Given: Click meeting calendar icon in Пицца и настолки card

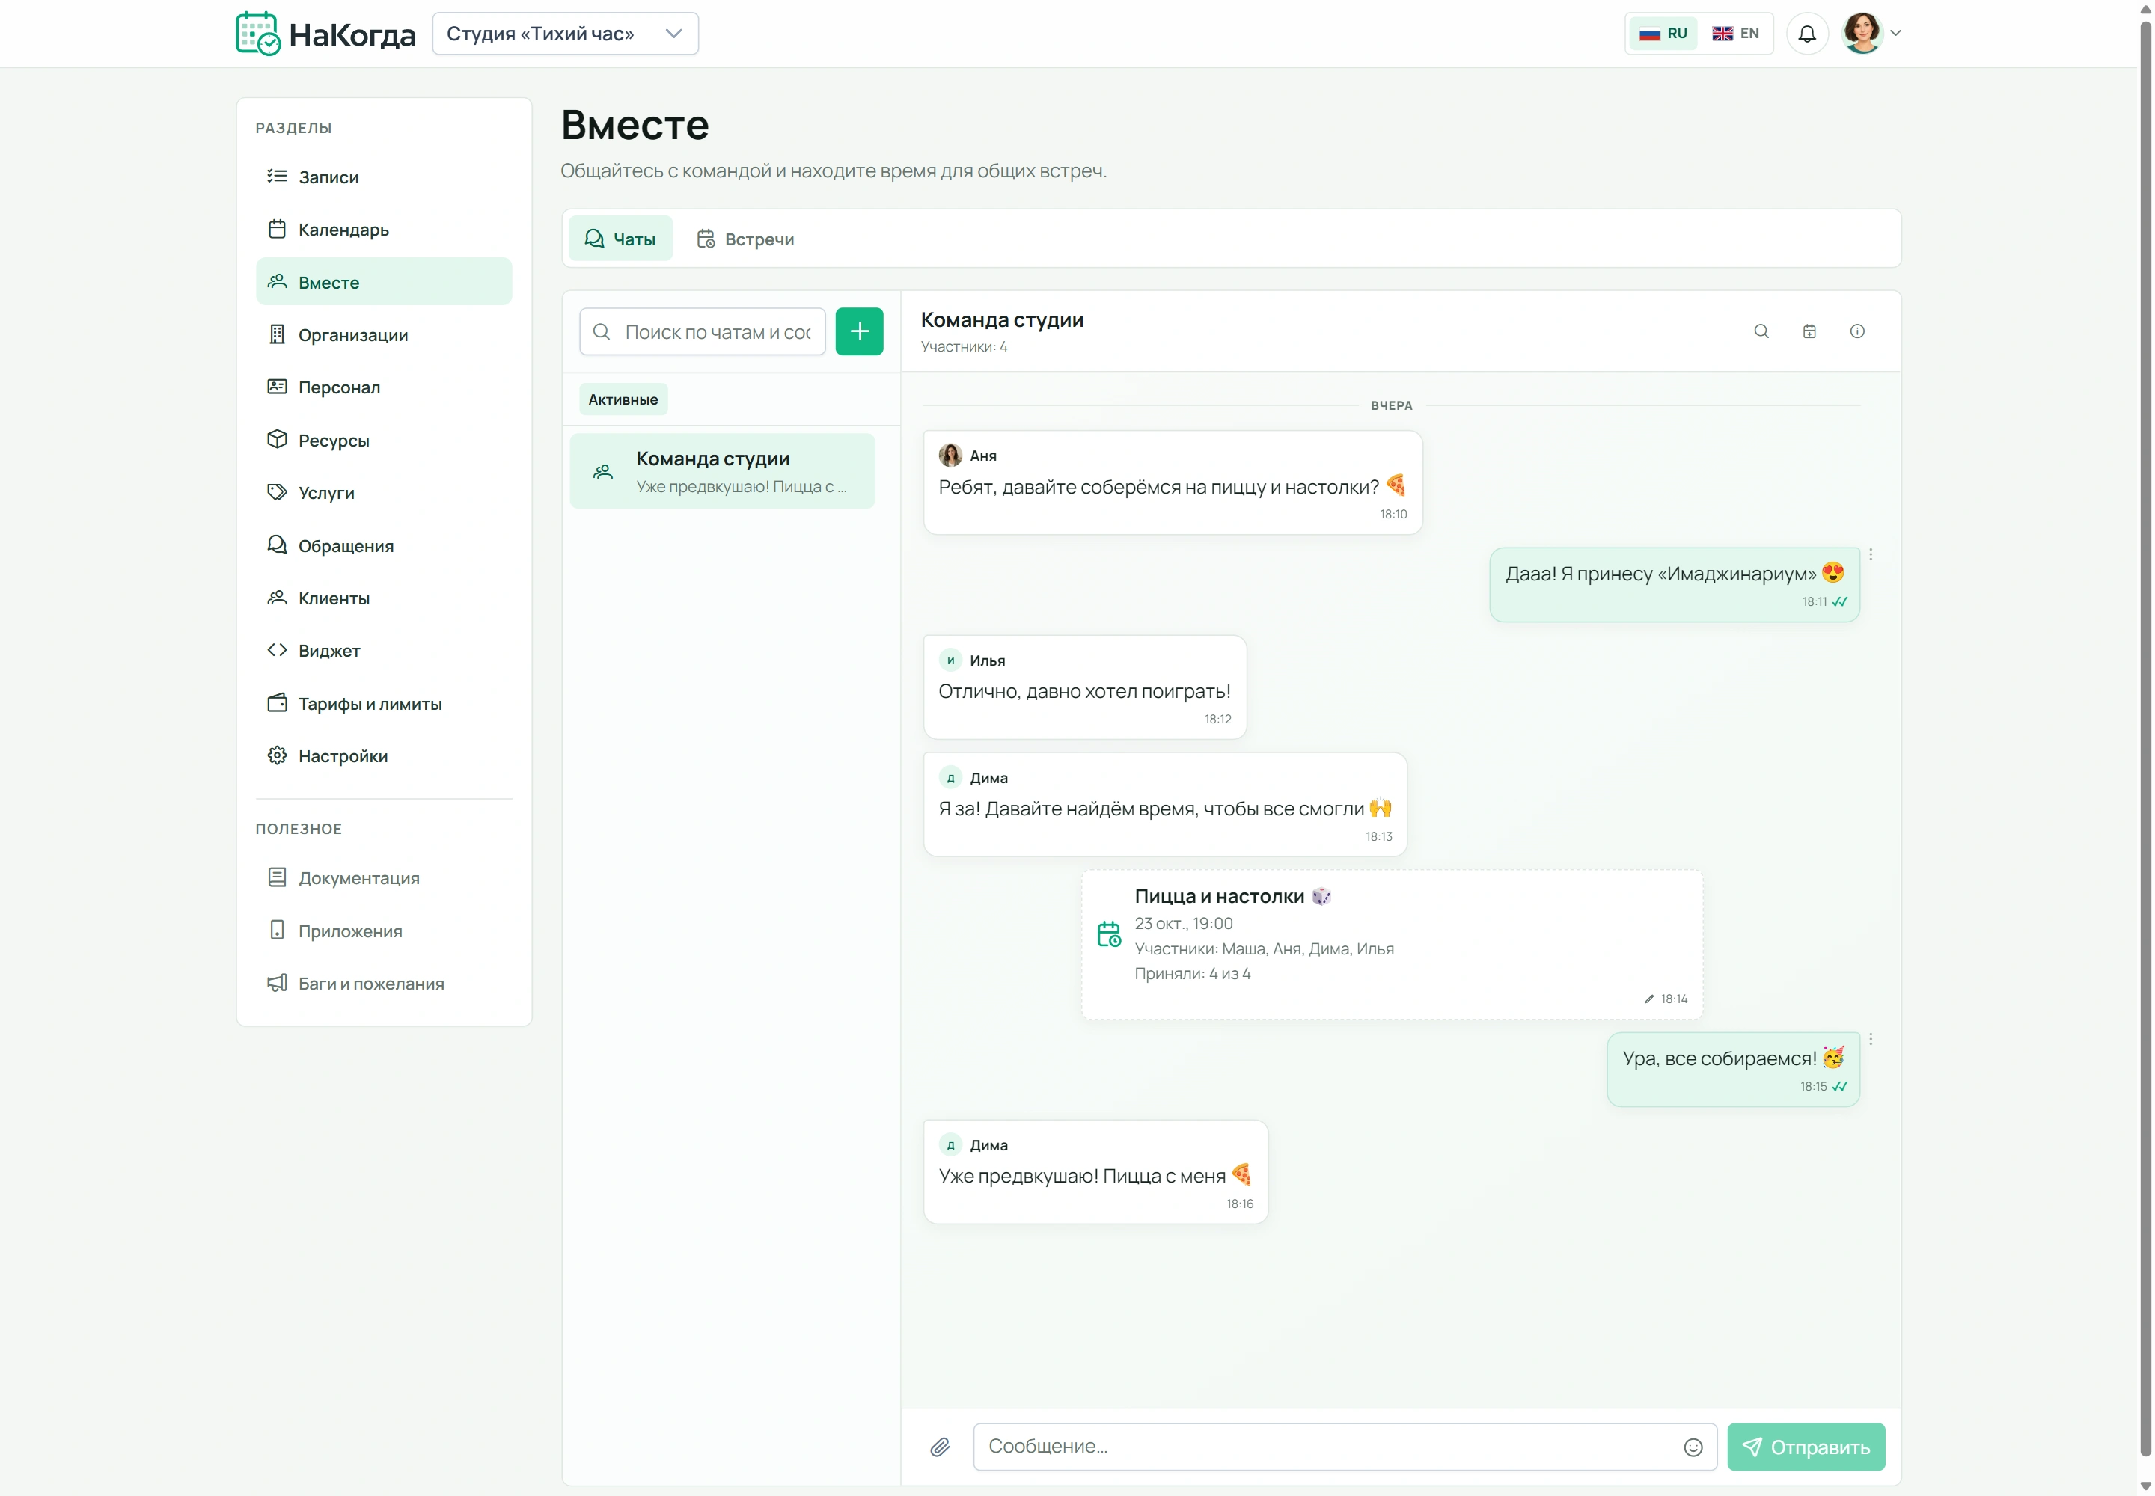Looking at the screenshot, I should pyautogui.click(x=1108, y=934).
